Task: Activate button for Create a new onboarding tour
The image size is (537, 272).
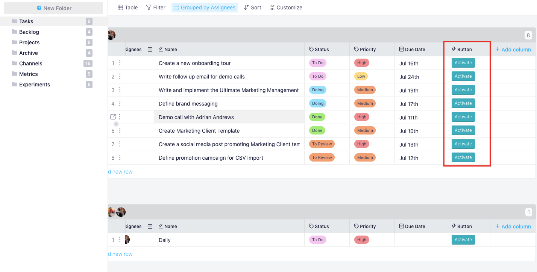Action: click(463, 63)
